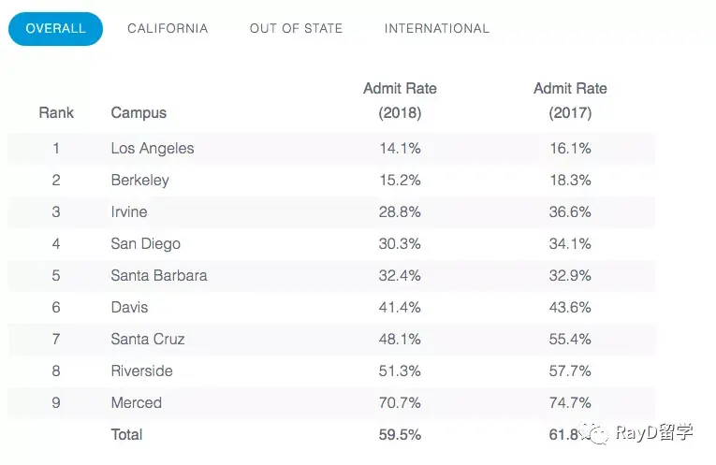Click the Santa Cruz campus name
The image size is (716, 465).
point(148,339)
